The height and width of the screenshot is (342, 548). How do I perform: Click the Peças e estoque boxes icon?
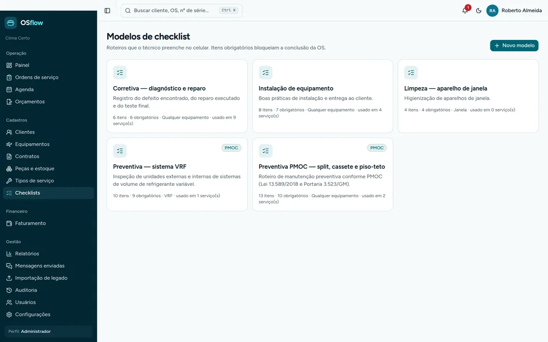coord(9,169)
